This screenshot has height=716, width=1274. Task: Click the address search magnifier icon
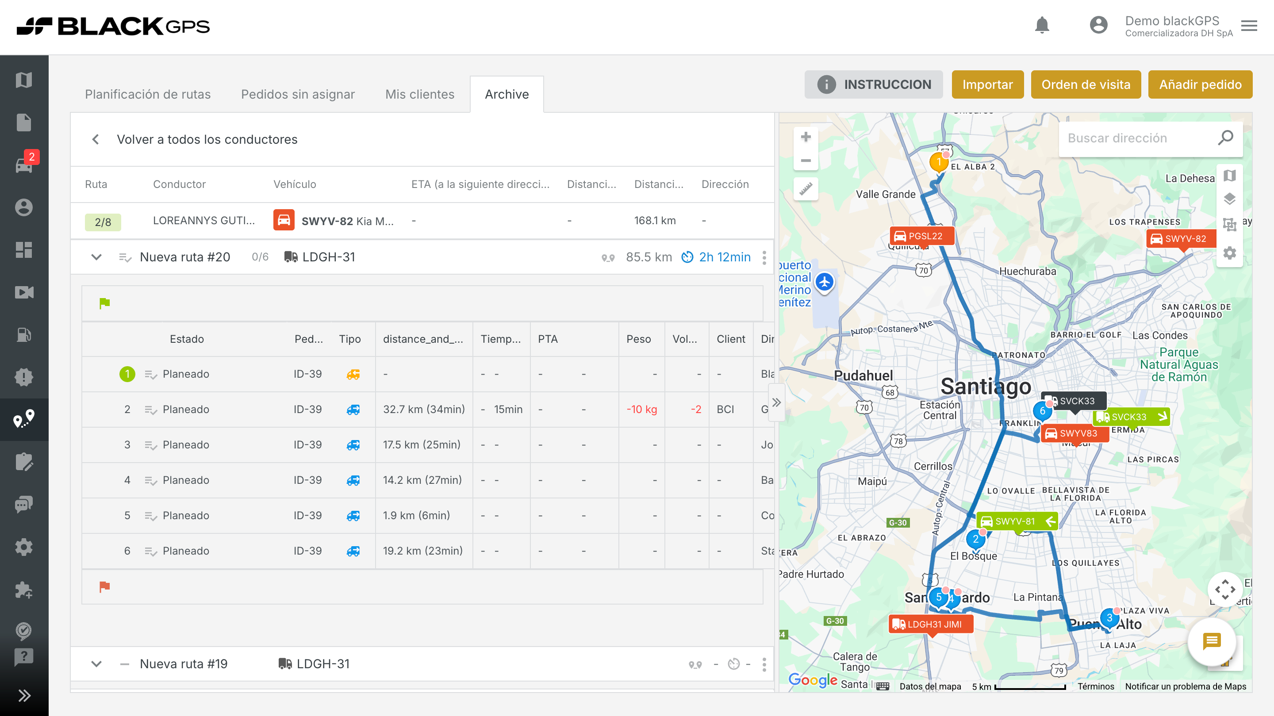click(x=1225, y=138)
